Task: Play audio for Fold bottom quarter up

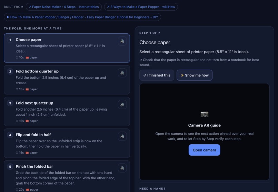Action: [122, 73]
